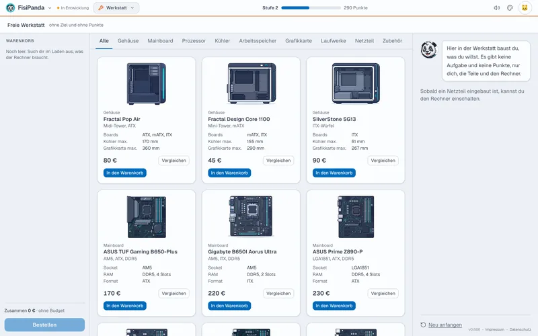The width and height of the screenshot is (538, 336).
Task: Add SilverStone SG13 to the Warenkorb
Action: (x=334, y=173)
